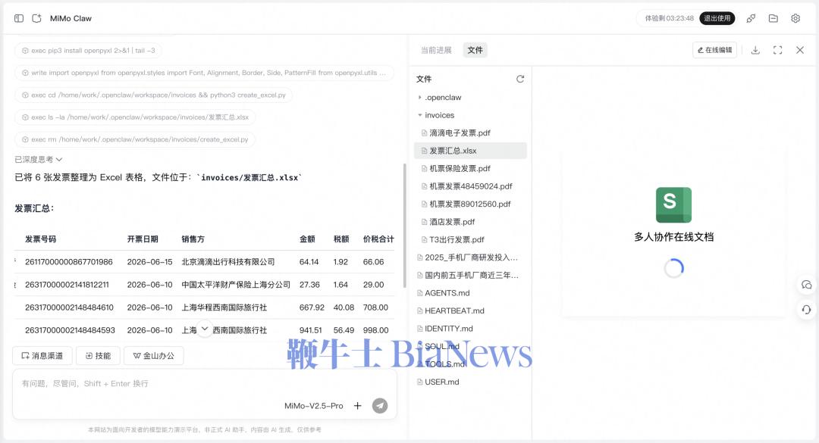
Task: Collapse the invoices folder
Action: [x=420, y=115]
